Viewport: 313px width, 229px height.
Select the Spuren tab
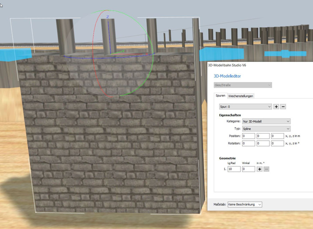[x=220, y=96]
